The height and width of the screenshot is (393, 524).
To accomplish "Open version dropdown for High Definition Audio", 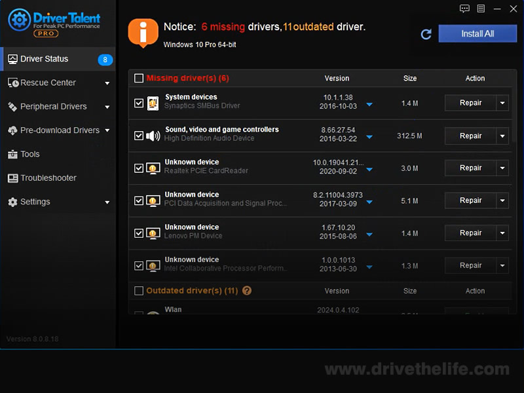I will (369, 137).
